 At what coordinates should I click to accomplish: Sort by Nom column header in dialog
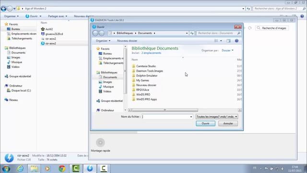pyautogui.click(x=134, y=60)
